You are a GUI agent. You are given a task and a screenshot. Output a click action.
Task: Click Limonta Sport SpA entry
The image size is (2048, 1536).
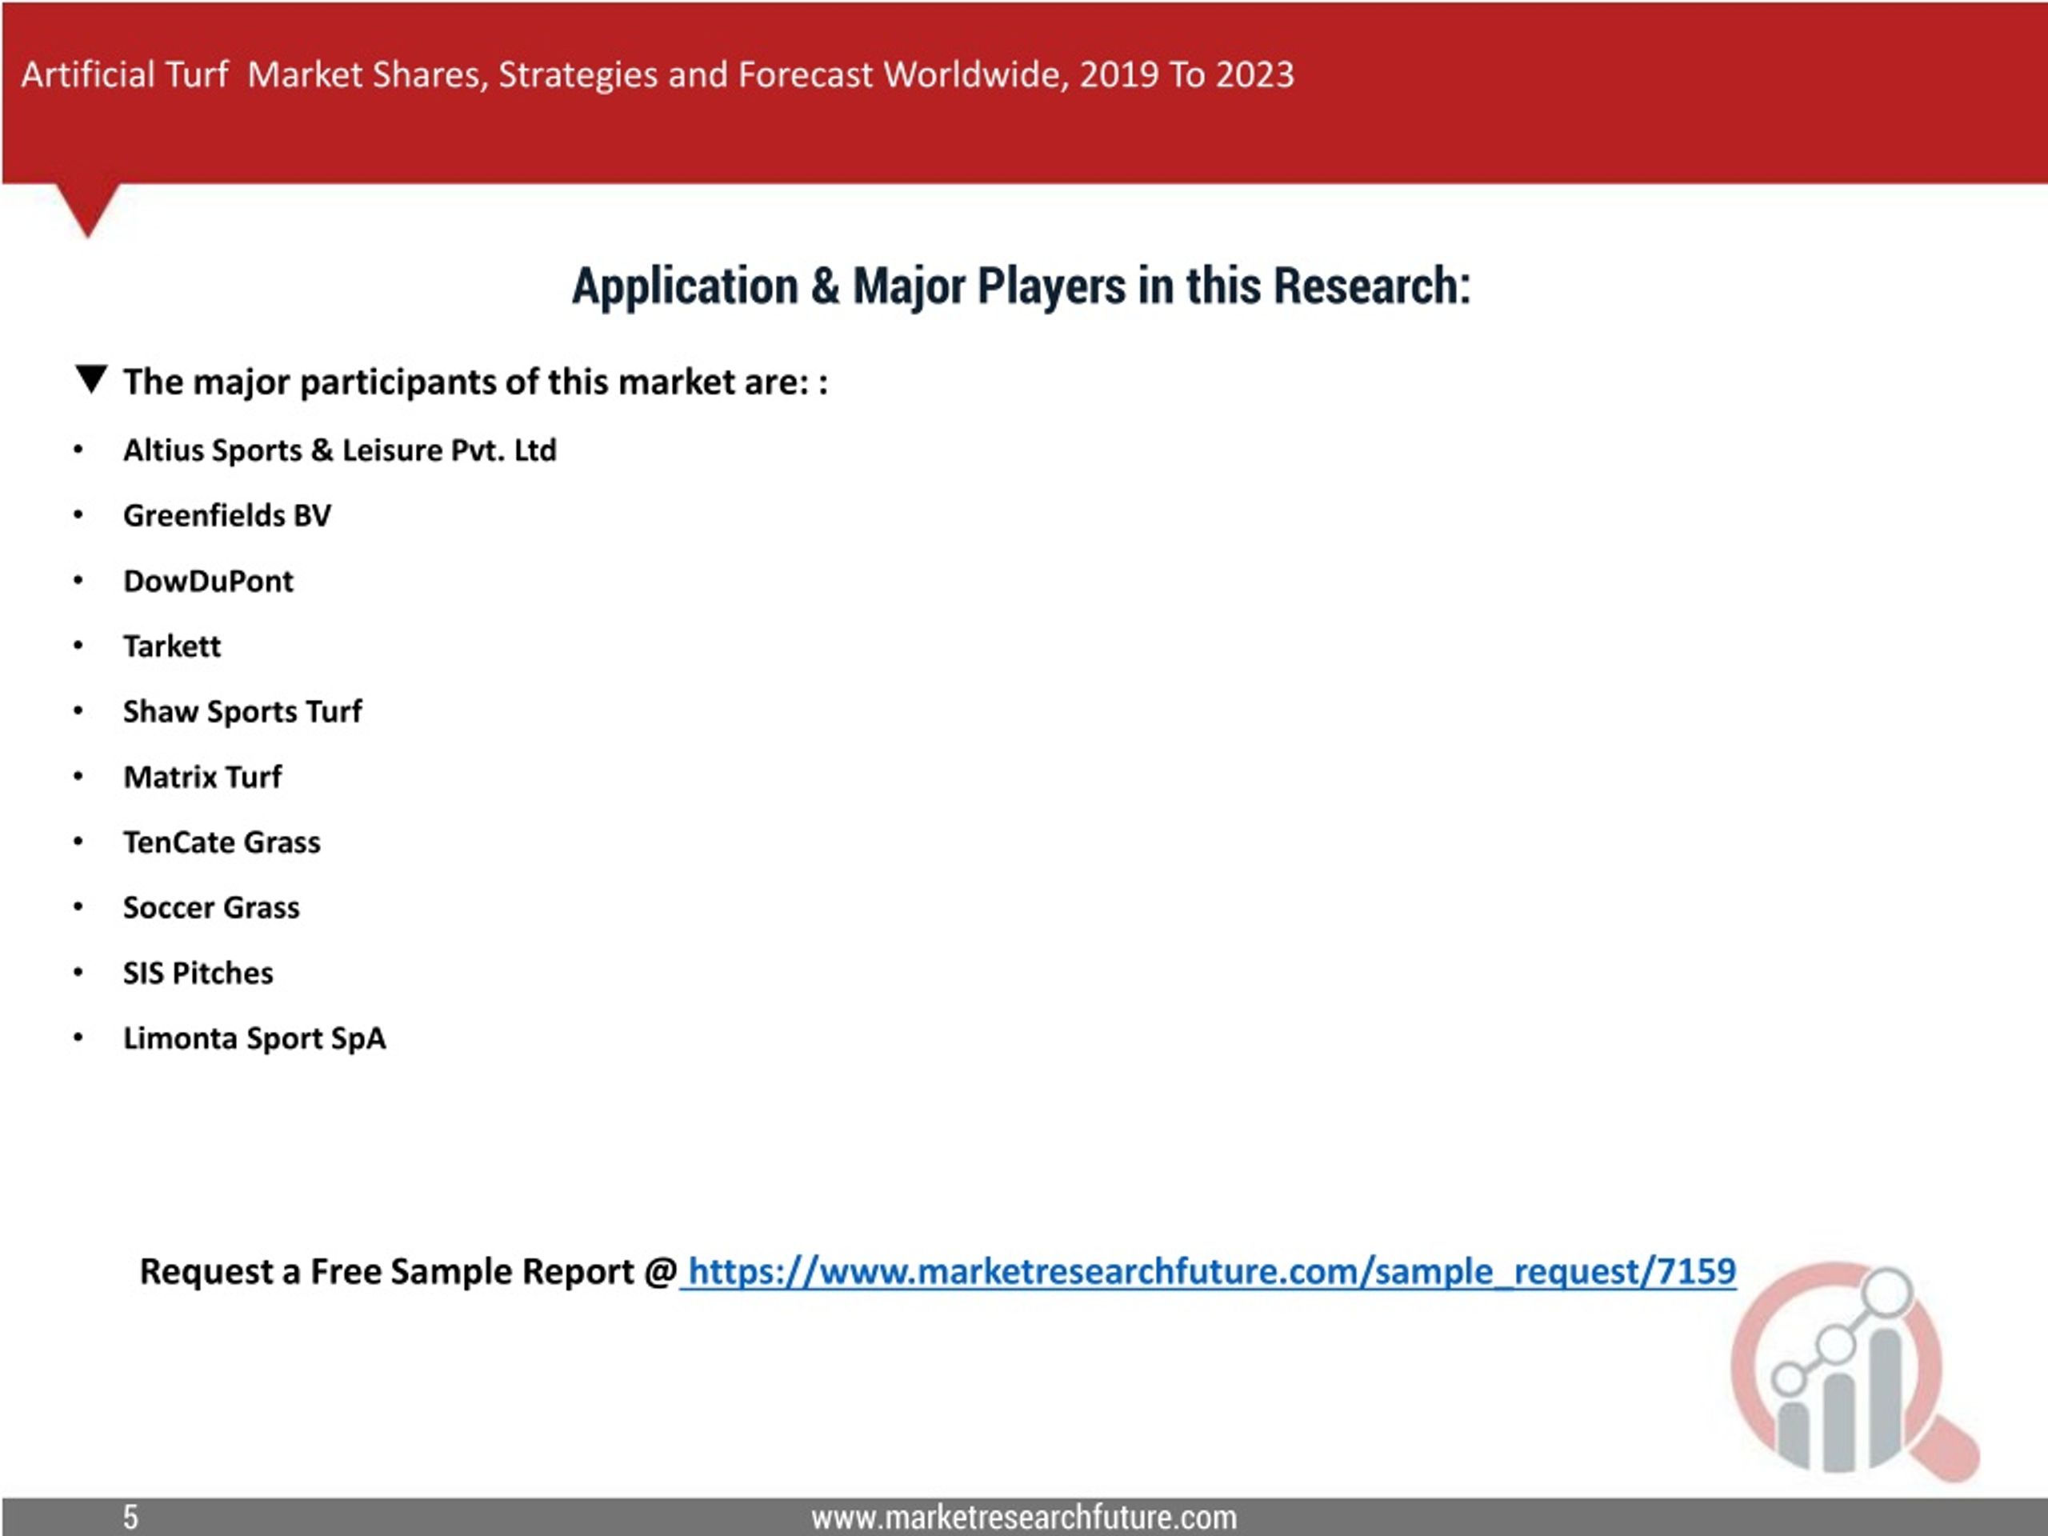[254, 1039]
